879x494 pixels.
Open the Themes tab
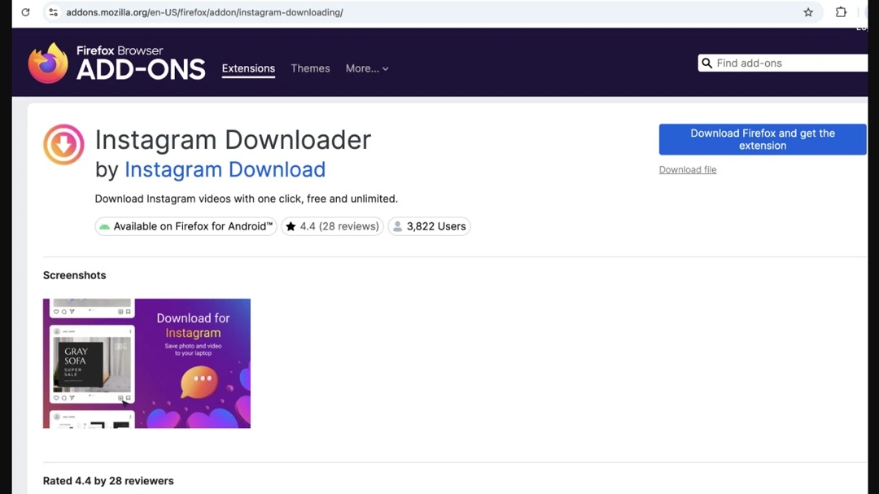(x=310, y=68)
